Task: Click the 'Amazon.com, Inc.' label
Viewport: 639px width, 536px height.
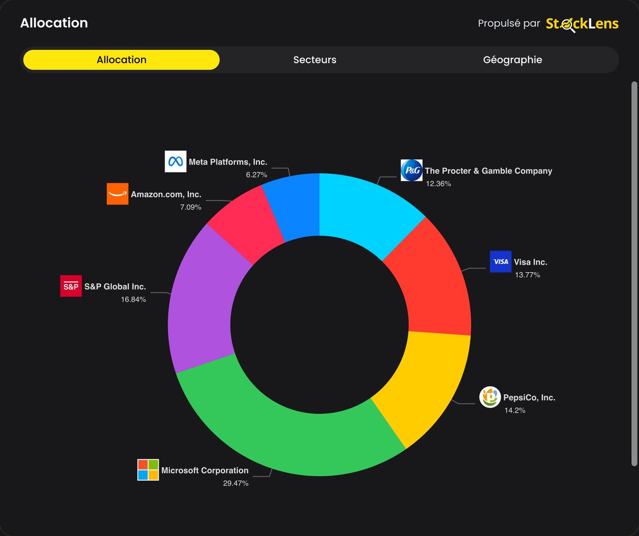Action: [166, 195]
